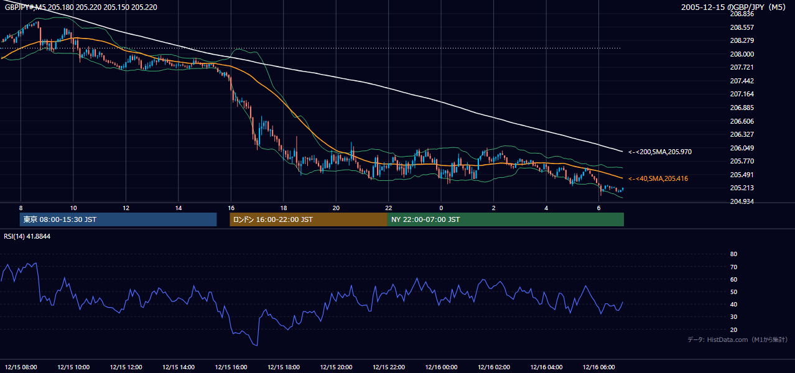Click price axis value 207.721
Screen dimensions: 795x373
click(x=742, y=67)
